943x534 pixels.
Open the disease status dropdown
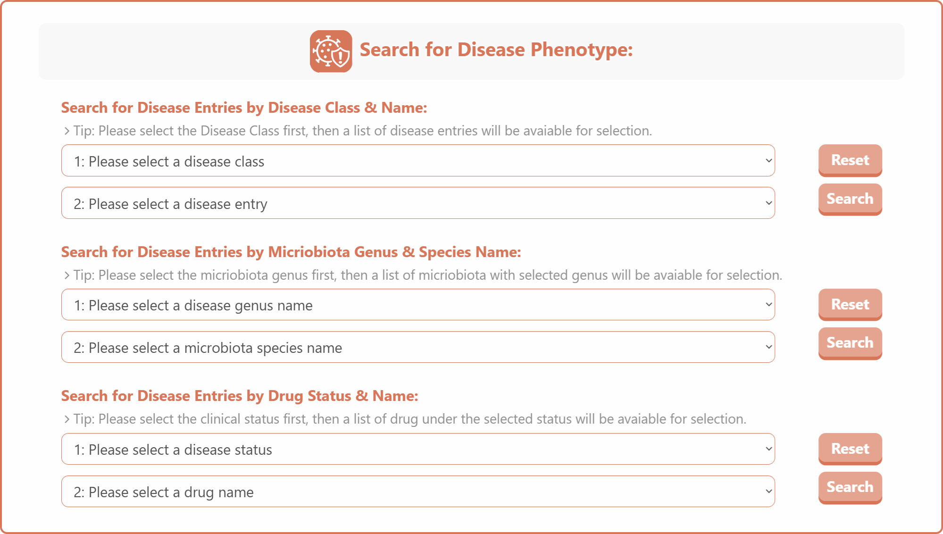(x=418, y=449)
